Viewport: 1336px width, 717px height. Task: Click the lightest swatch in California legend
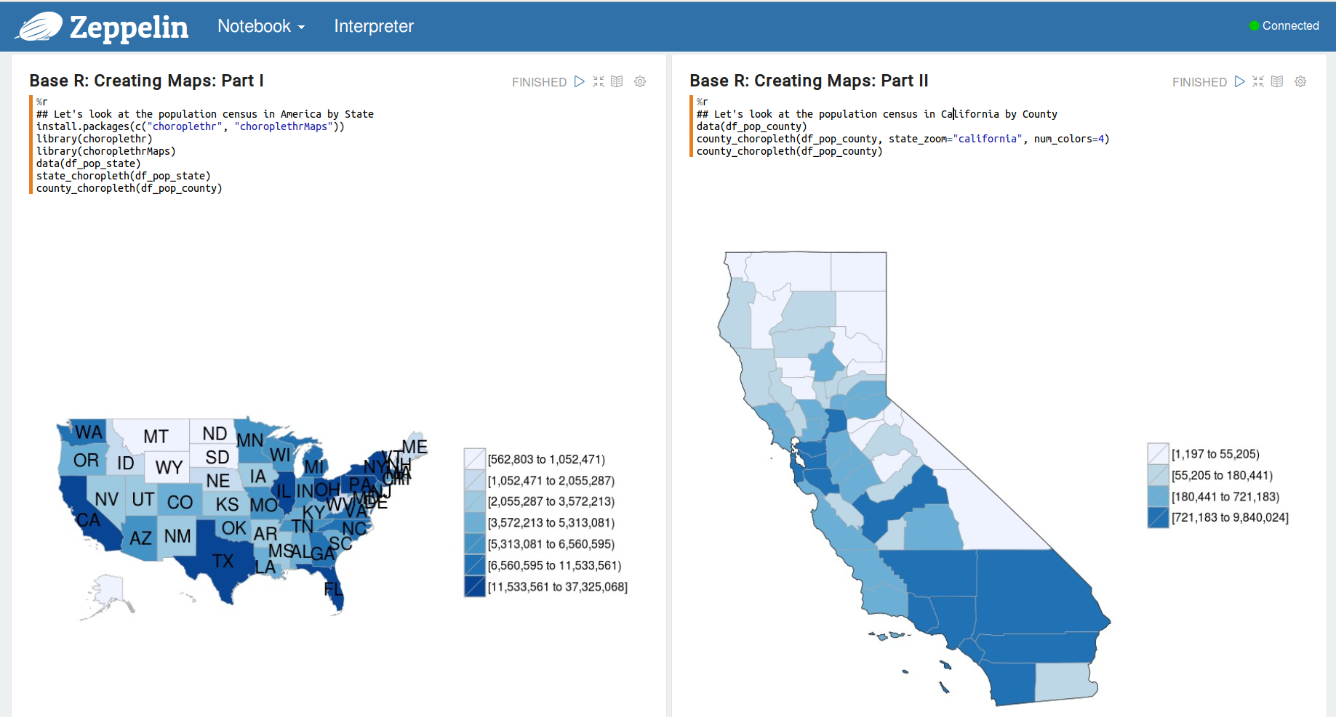1158,453
